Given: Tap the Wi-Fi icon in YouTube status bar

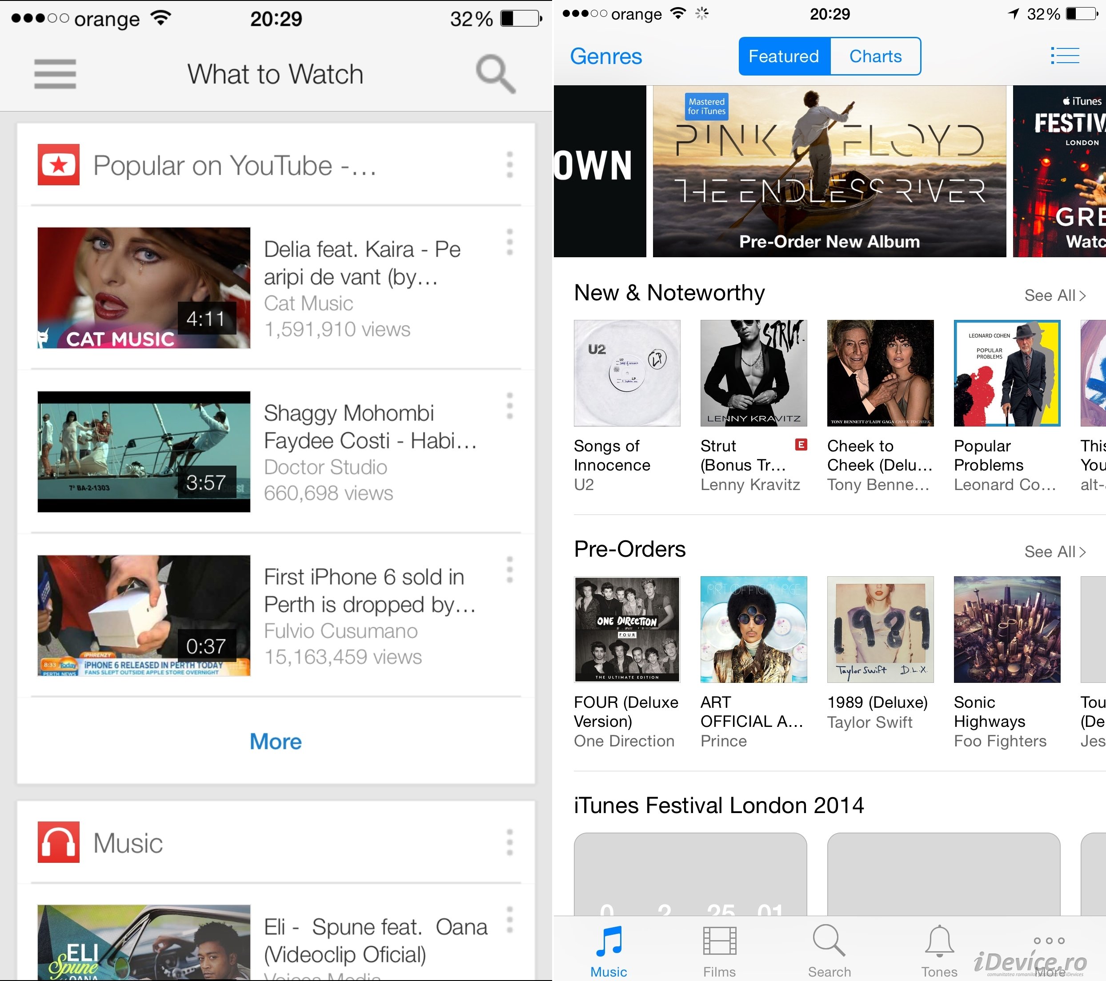Looking at the screenshot, I should coord(161,18).
